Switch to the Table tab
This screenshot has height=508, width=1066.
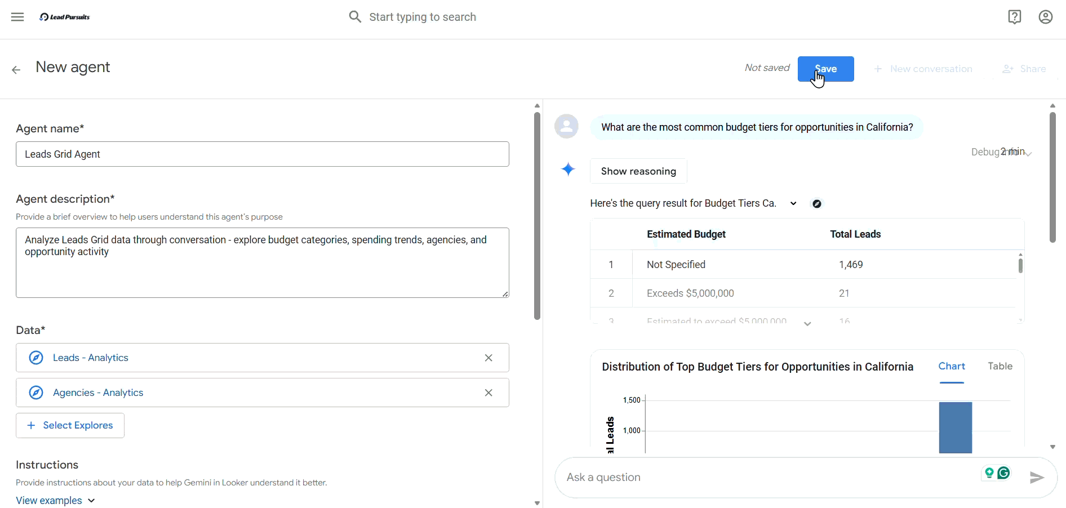pyautogui.click(x=1000, y=367)
